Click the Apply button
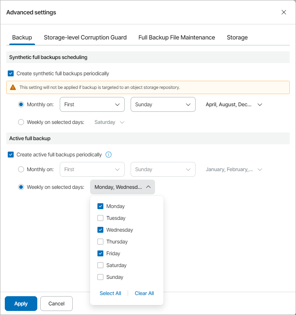 pos(21,304)
